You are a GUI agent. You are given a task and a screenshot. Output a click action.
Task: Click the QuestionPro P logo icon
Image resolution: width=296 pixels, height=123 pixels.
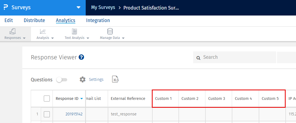click(x=6, y=8)
